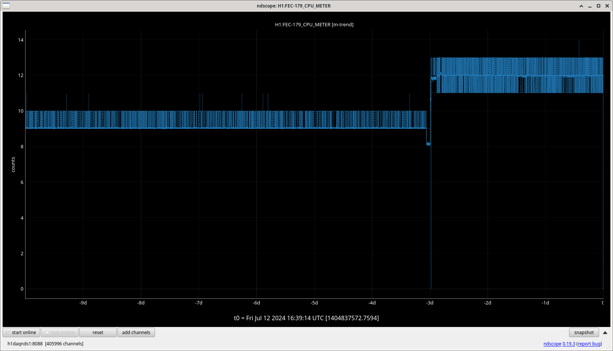Click the -9d x-axis tick label

point(83,303)
